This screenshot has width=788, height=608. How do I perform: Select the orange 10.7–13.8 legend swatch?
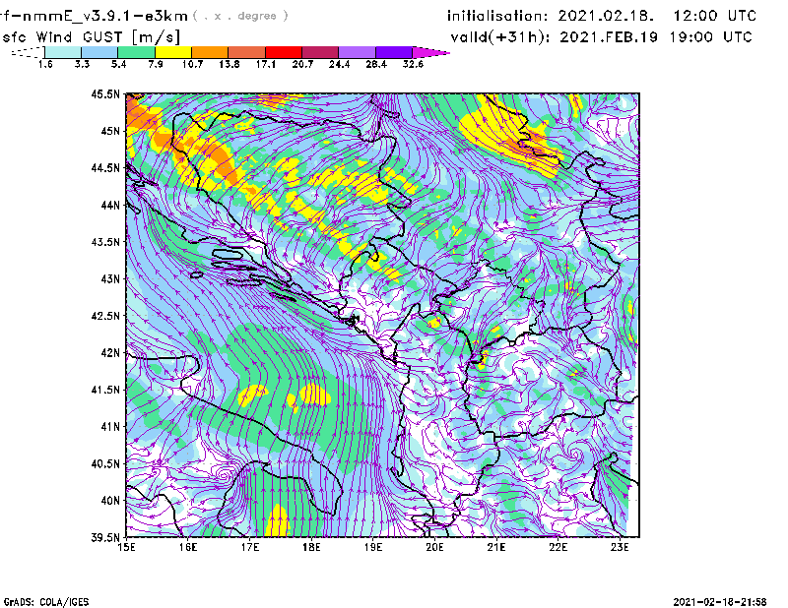point(210,52)
